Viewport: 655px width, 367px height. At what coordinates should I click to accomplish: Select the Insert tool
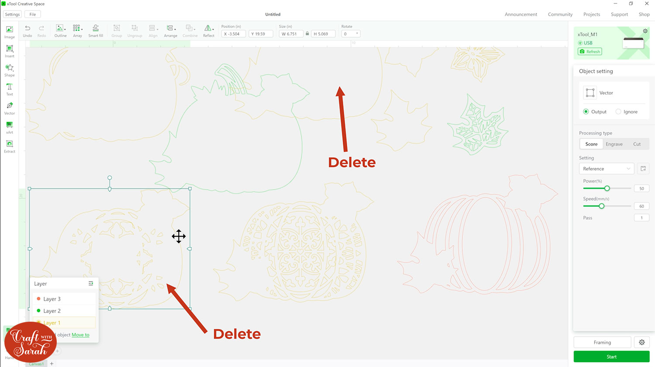tap(10, 51)
